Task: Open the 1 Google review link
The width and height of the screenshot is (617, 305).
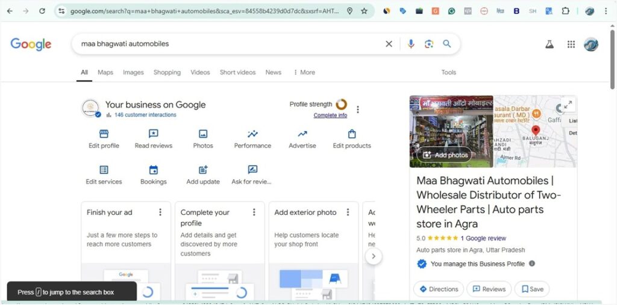Action: coord(483,238)
